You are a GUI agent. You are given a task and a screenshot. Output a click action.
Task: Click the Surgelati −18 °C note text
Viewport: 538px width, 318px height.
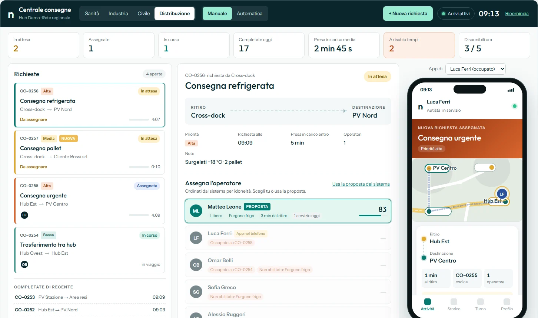point(213,162)
